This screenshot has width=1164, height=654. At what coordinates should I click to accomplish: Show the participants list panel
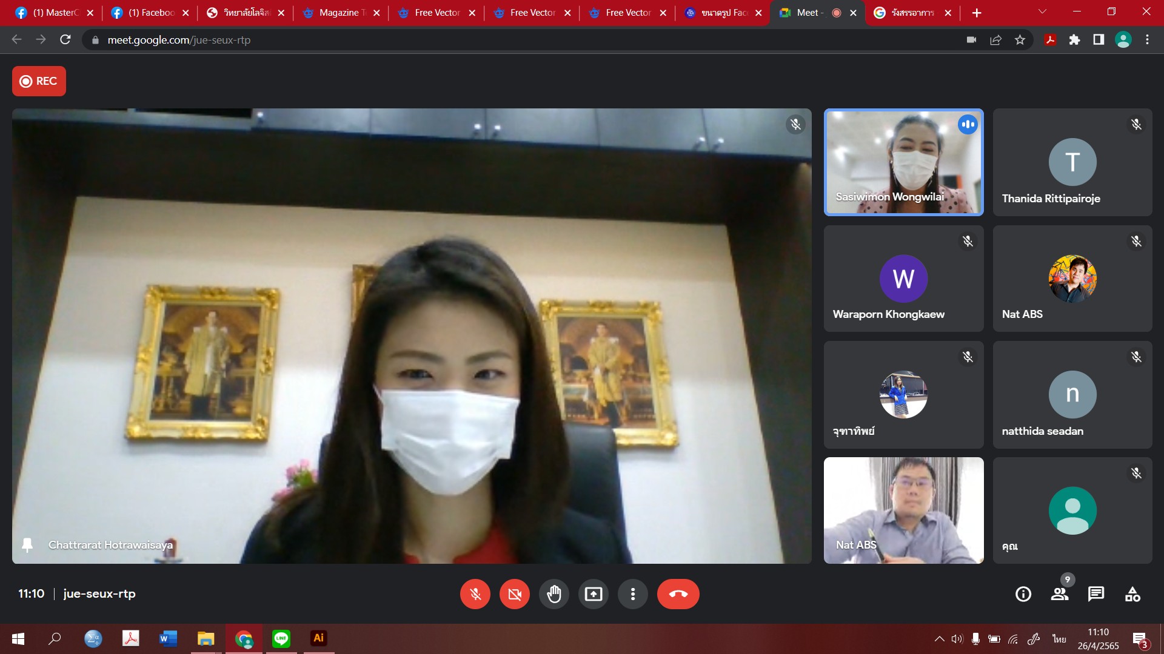(x=1059, y=594)
